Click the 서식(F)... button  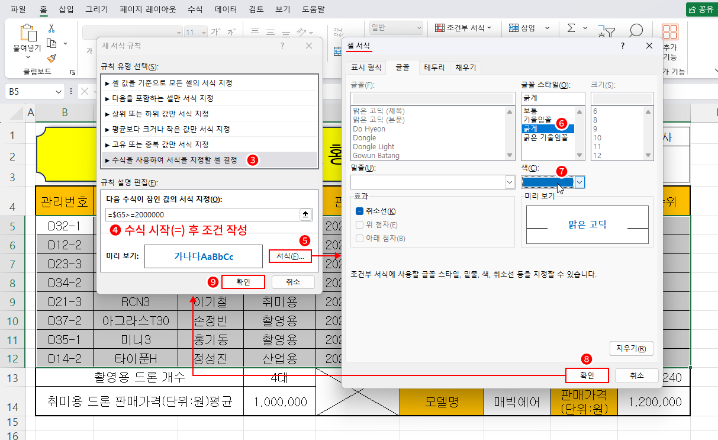pyautogui.click(x=289, y=256)
